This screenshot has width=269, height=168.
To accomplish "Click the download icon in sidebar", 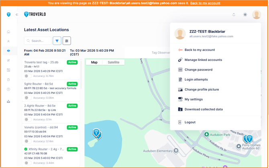I will [8, 101].
